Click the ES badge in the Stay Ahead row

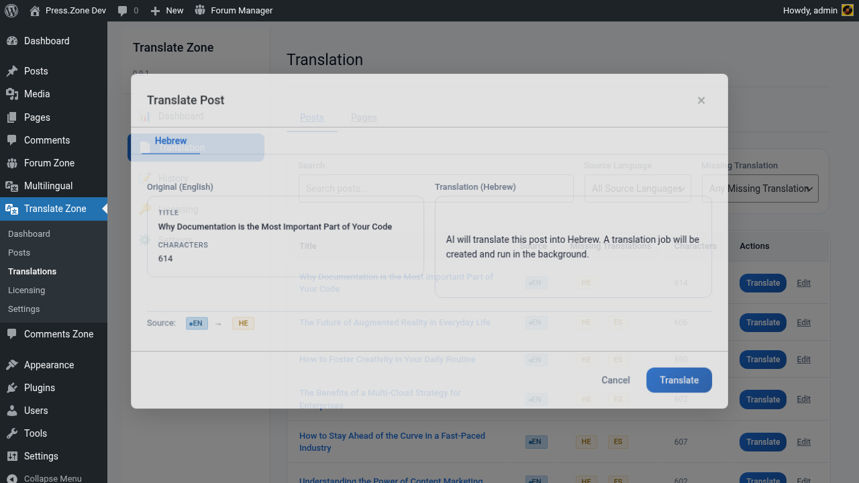pos(618,442)
